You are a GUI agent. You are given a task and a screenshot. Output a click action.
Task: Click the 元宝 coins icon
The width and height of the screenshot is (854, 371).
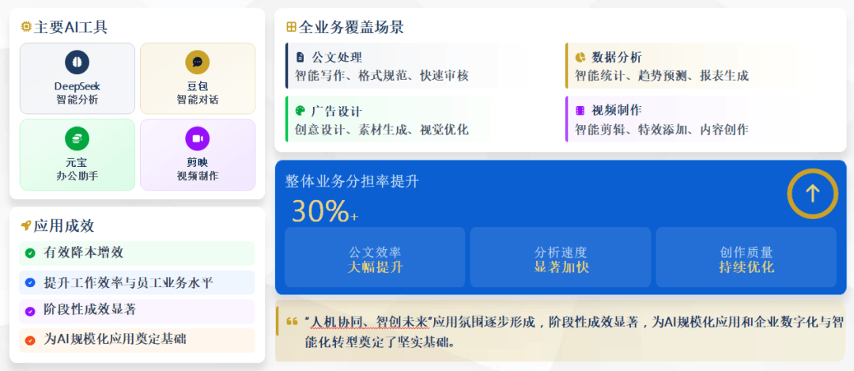tap(77, 138)
